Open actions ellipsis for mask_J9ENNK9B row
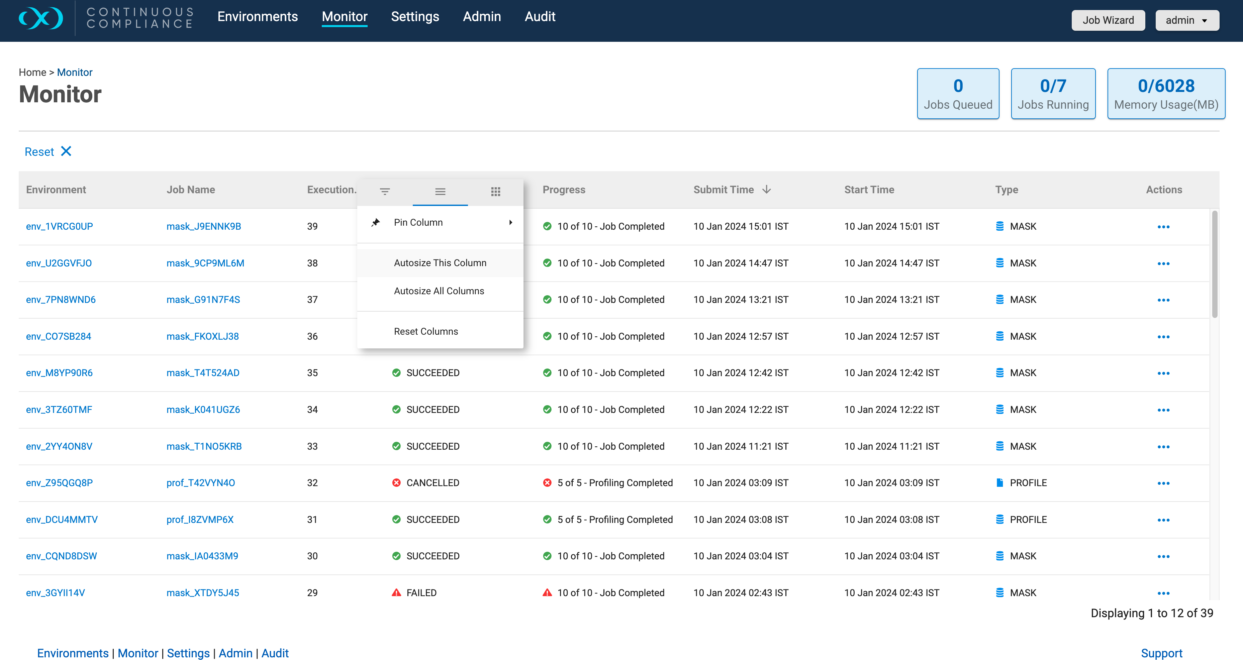The width and height of the screenshot is (1243, 660). (1163, 227)
